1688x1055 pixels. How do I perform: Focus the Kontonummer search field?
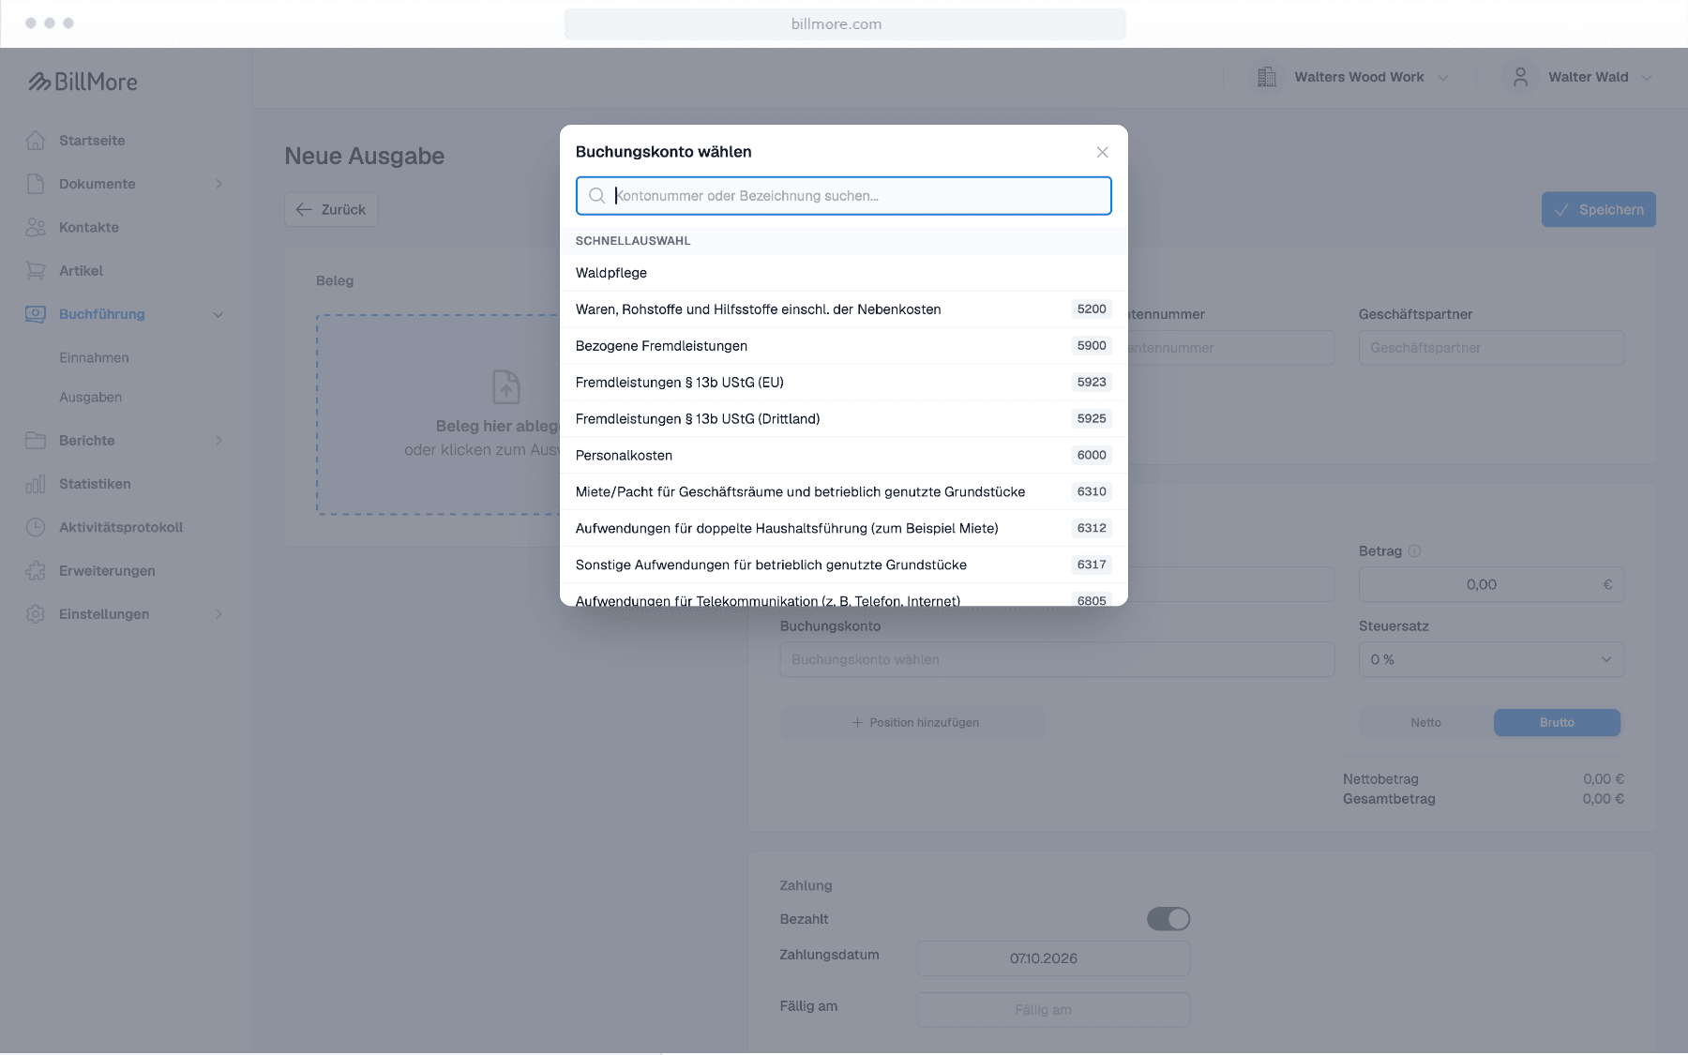844,196
